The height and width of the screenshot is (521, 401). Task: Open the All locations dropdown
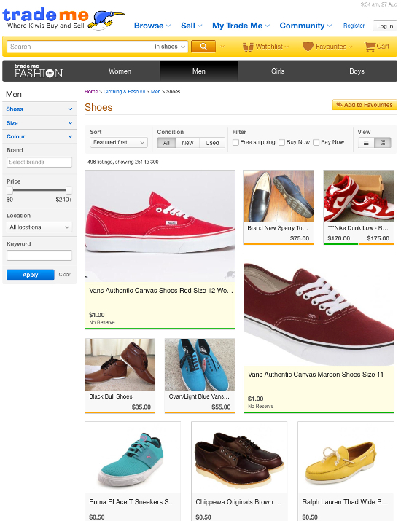[x=39, y=227]
